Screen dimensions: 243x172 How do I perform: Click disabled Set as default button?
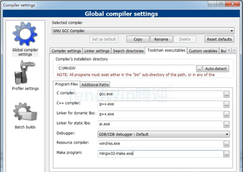click(104, 39)
